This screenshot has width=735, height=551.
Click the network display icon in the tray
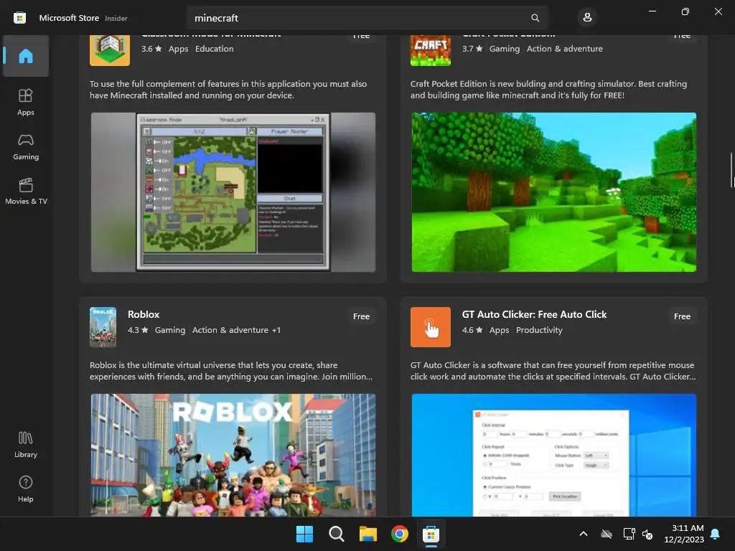coord(629,534)
